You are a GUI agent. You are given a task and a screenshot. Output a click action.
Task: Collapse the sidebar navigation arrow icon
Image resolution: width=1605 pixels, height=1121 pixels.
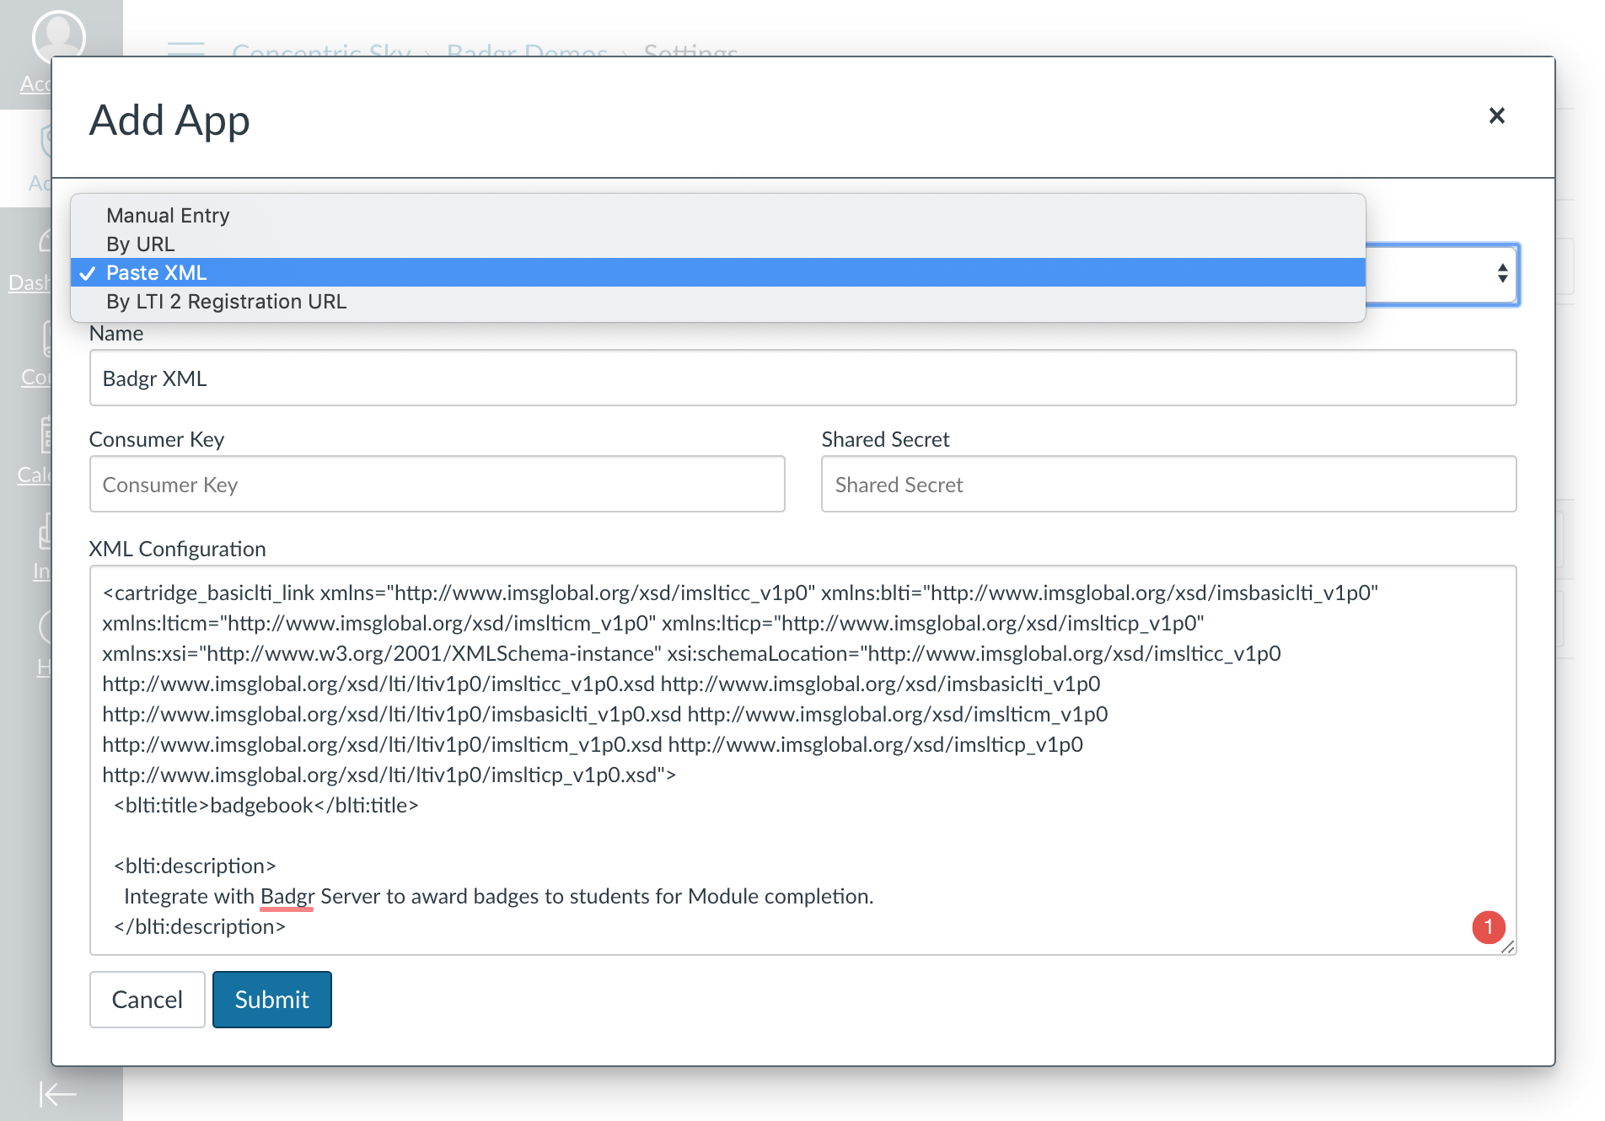click(x=58, y=1094)
